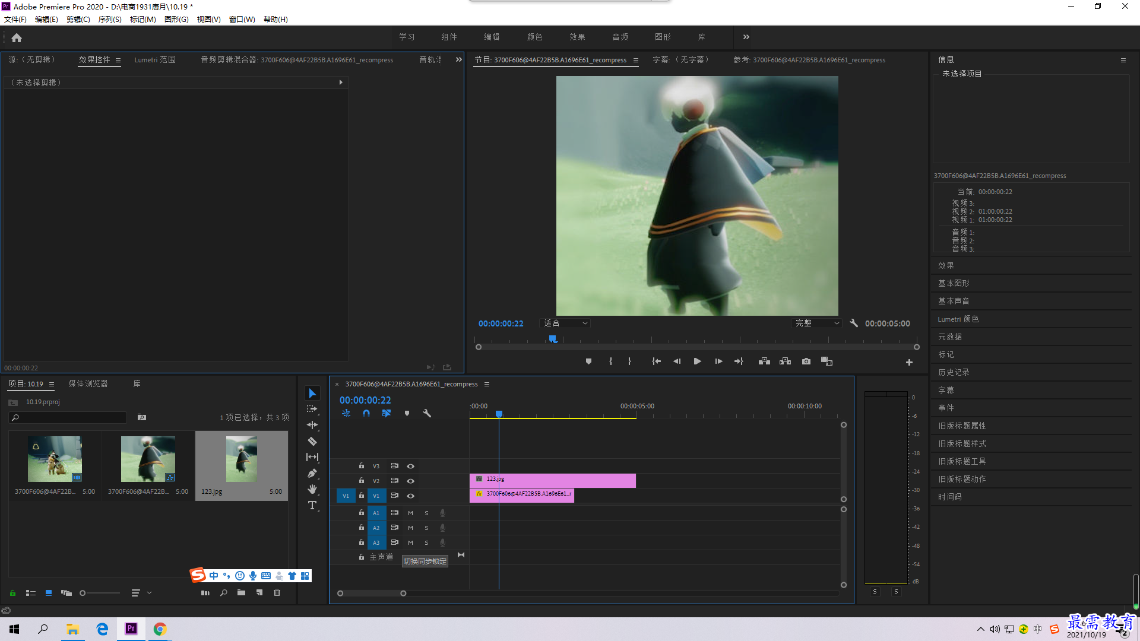Toggle V1 track output eye
1140x641 pixels.
(410, 496)
